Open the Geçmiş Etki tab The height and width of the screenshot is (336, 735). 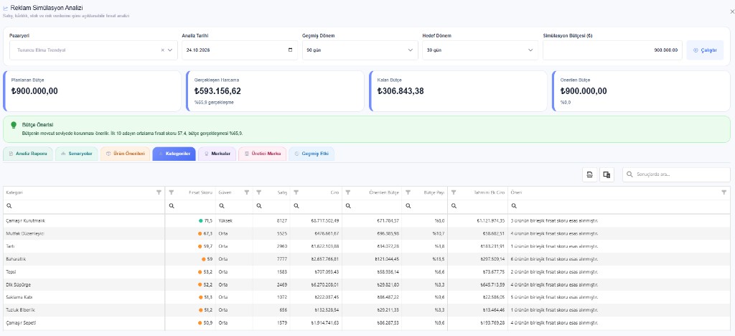pyautogui.click(x=312, y=154)
